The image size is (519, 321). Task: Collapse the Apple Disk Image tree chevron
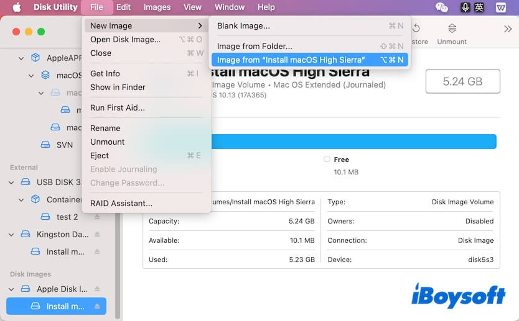click(11, 289)
